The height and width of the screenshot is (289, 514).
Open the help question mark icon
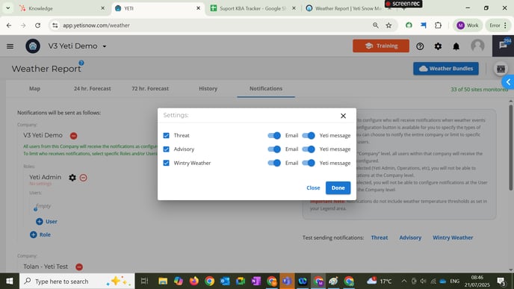point(420,46)
